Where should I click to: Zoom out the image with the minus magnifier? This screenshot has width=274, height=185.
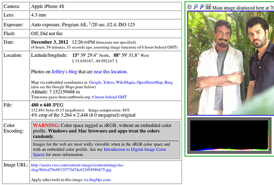click(196, 7)
